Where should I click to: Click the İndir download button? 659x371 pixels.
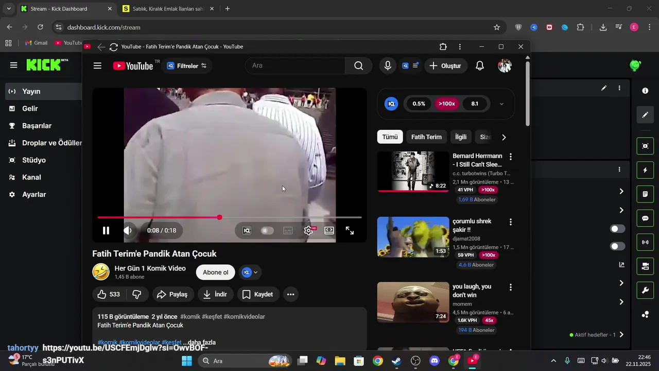(x=215, y=294)
